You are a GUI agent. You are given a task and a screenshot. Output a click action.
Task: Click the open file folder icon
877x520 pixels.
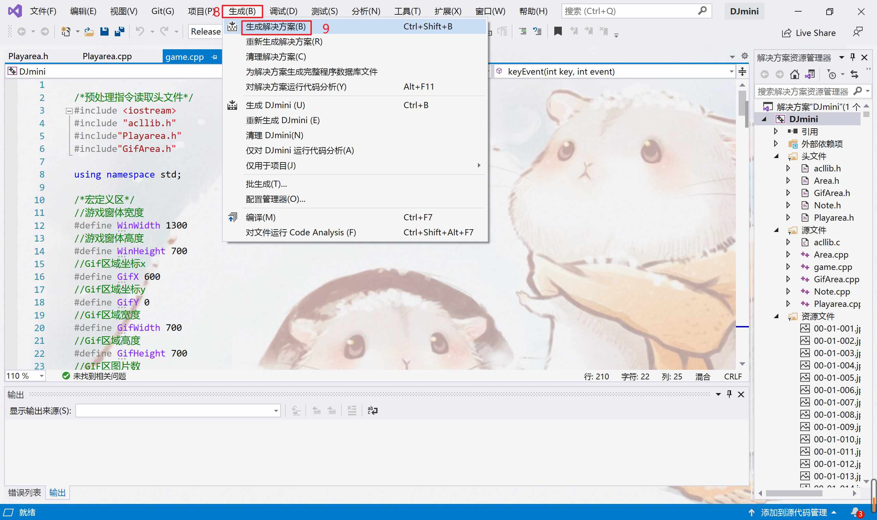(x=89, y=31)
